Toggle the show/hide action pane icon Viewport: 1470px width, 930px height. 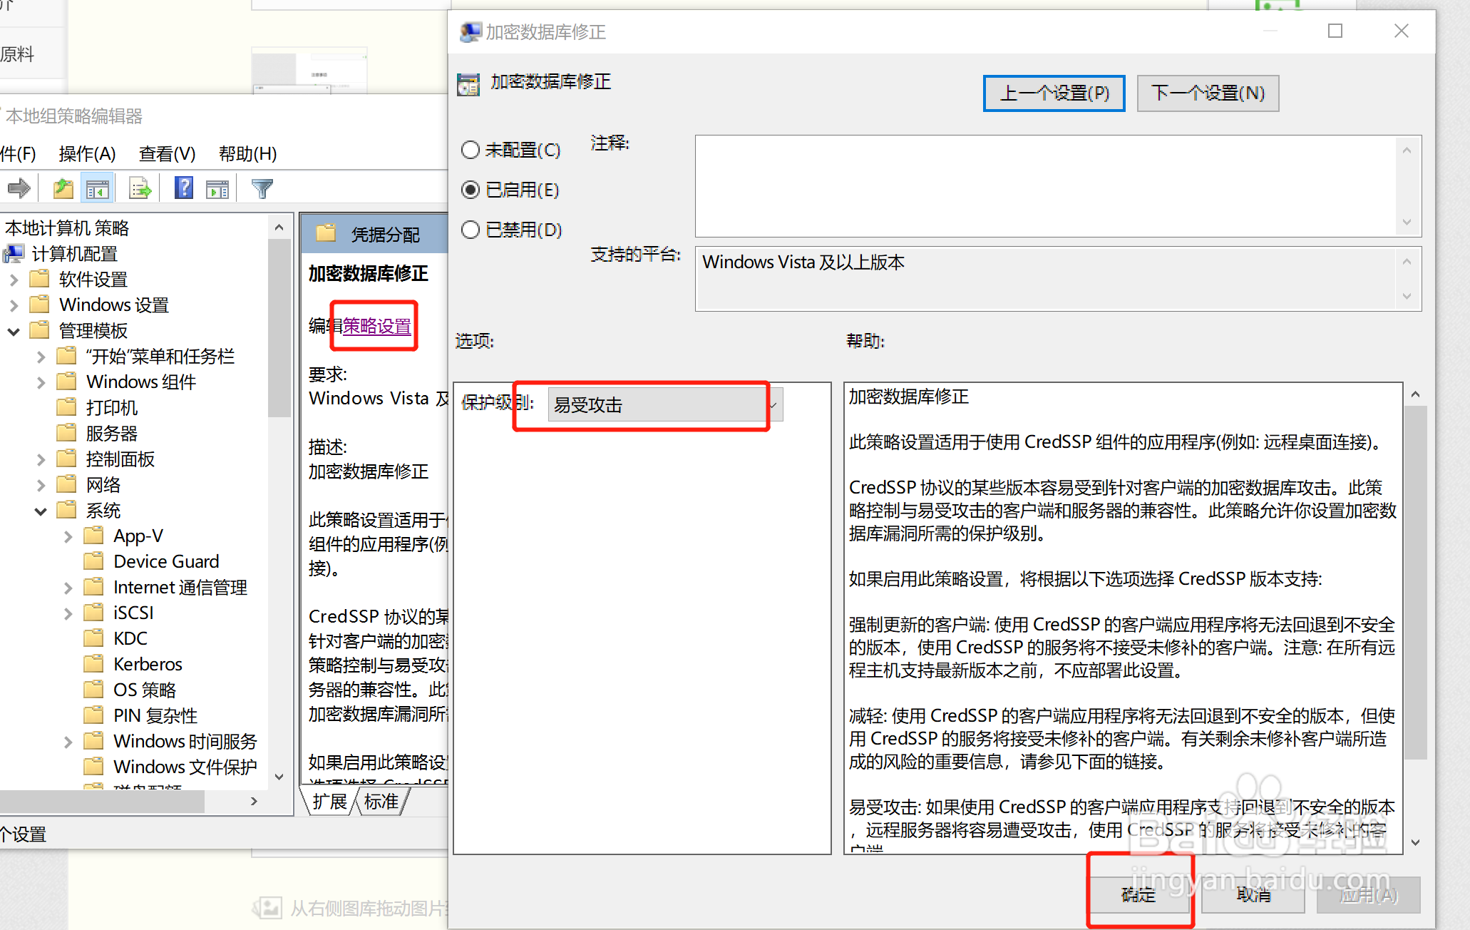[217, 188]
